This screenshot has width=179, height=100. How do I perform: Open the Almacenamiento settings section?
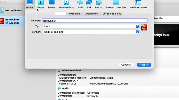click(66, 4)
